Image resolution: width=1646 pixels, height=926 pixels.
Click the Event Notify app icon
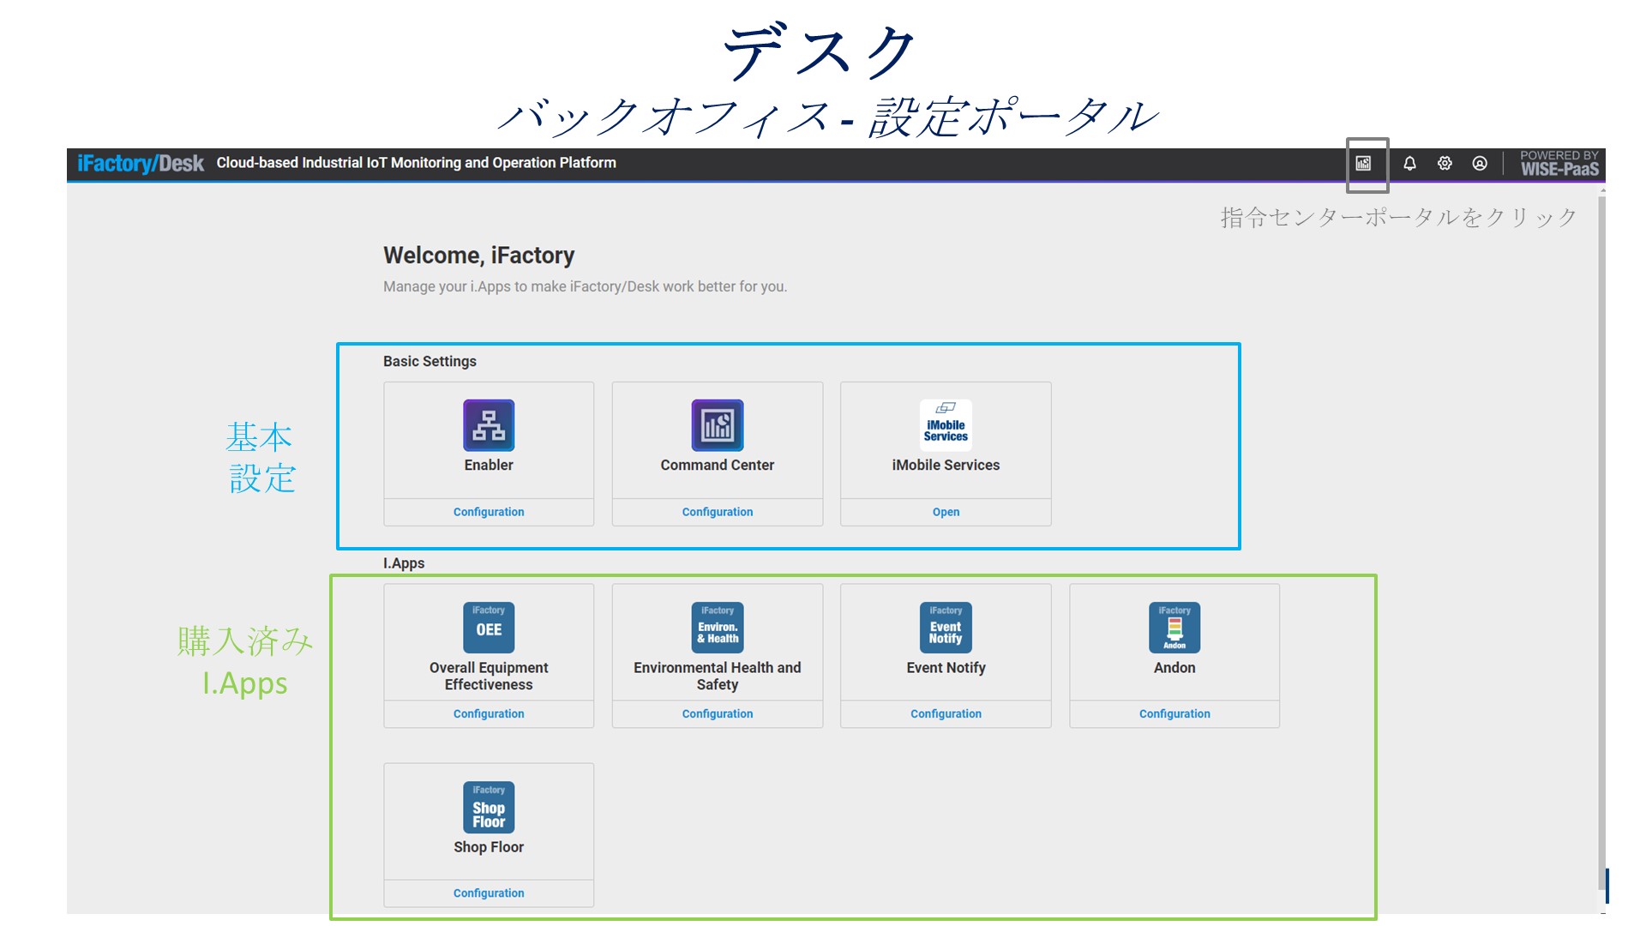(x=946, y=628)
